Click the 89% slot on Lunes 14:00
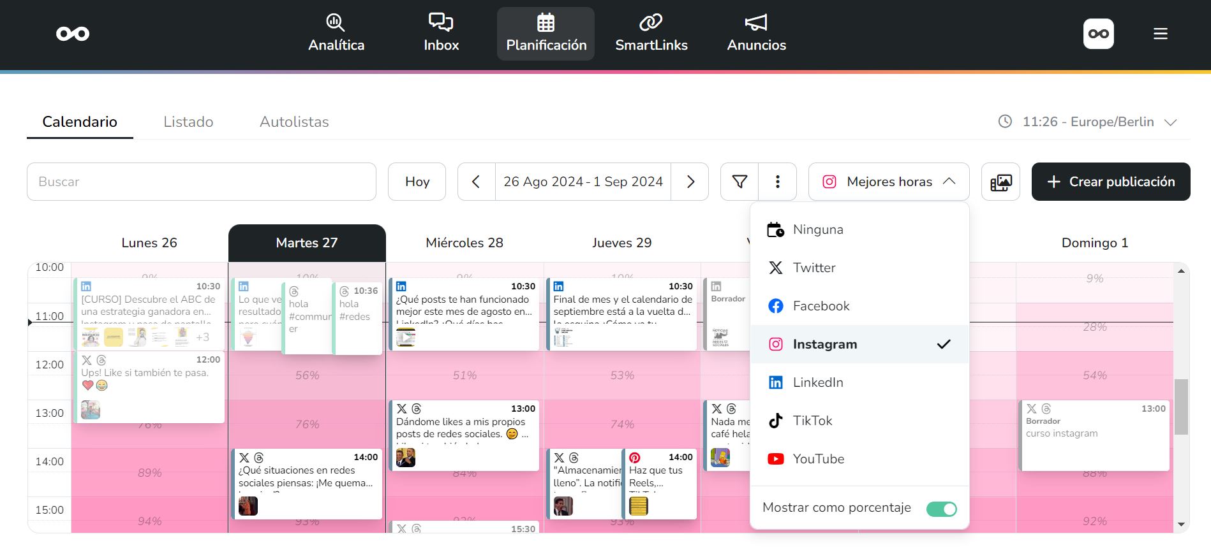Image resolution: width=1211 pixels, height=550 pixels. pos(149,472)
